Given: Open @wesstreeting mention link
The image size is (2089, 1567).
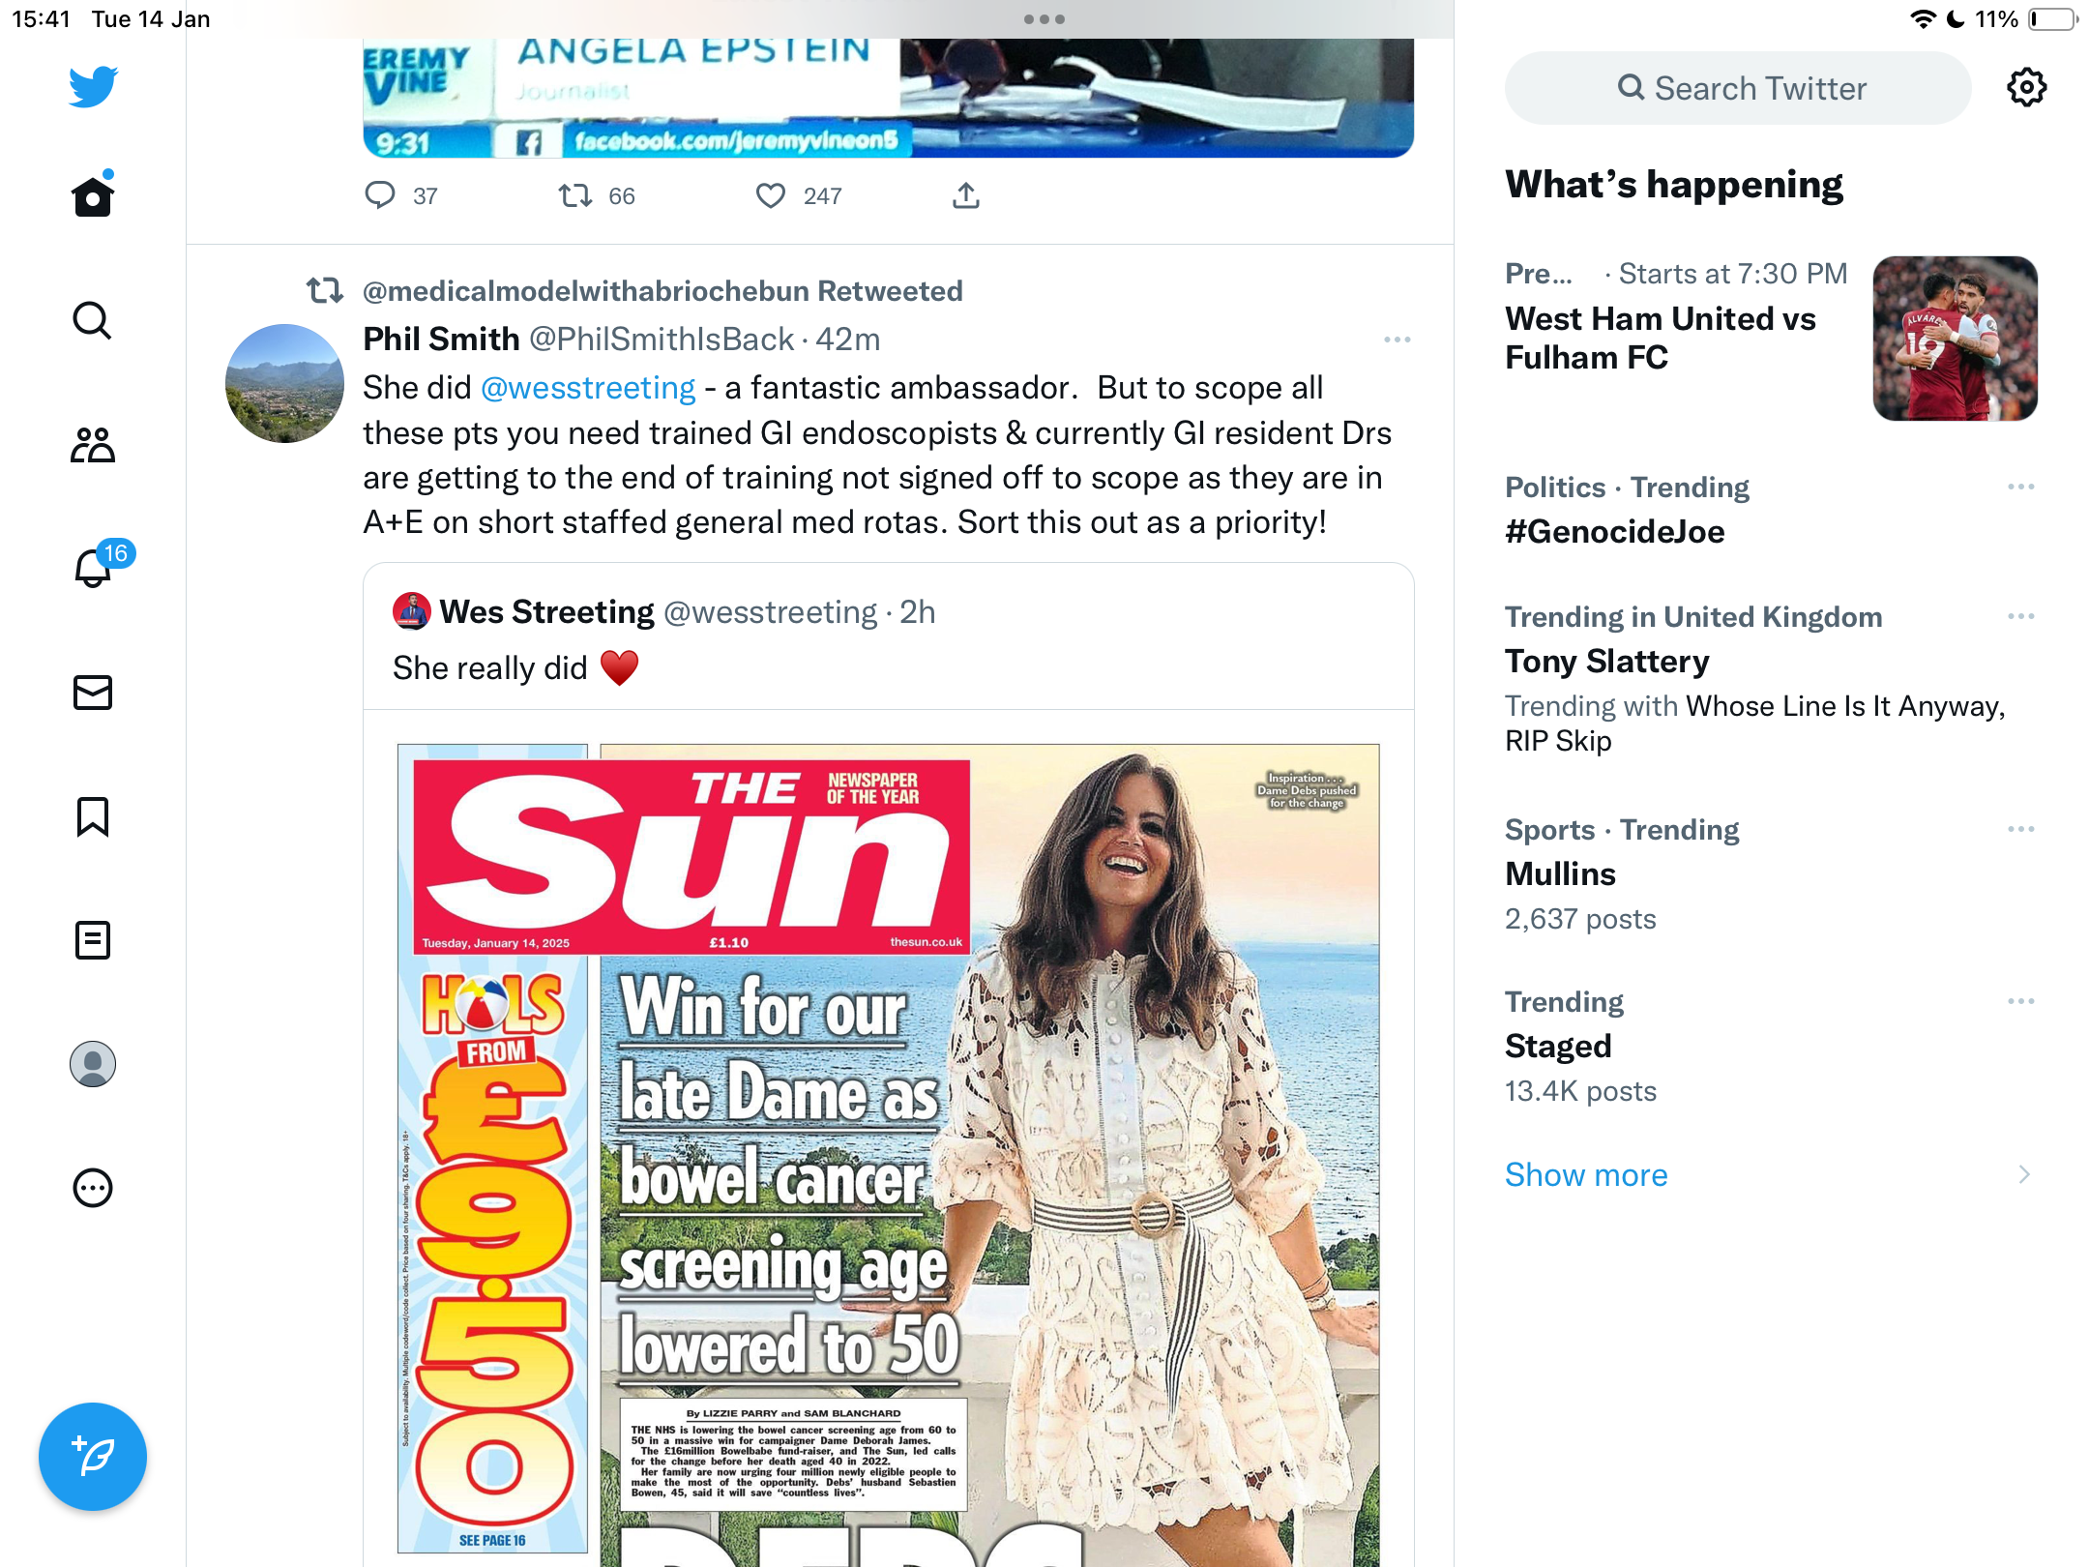Looking at the screenshot, I should [588, 388].
